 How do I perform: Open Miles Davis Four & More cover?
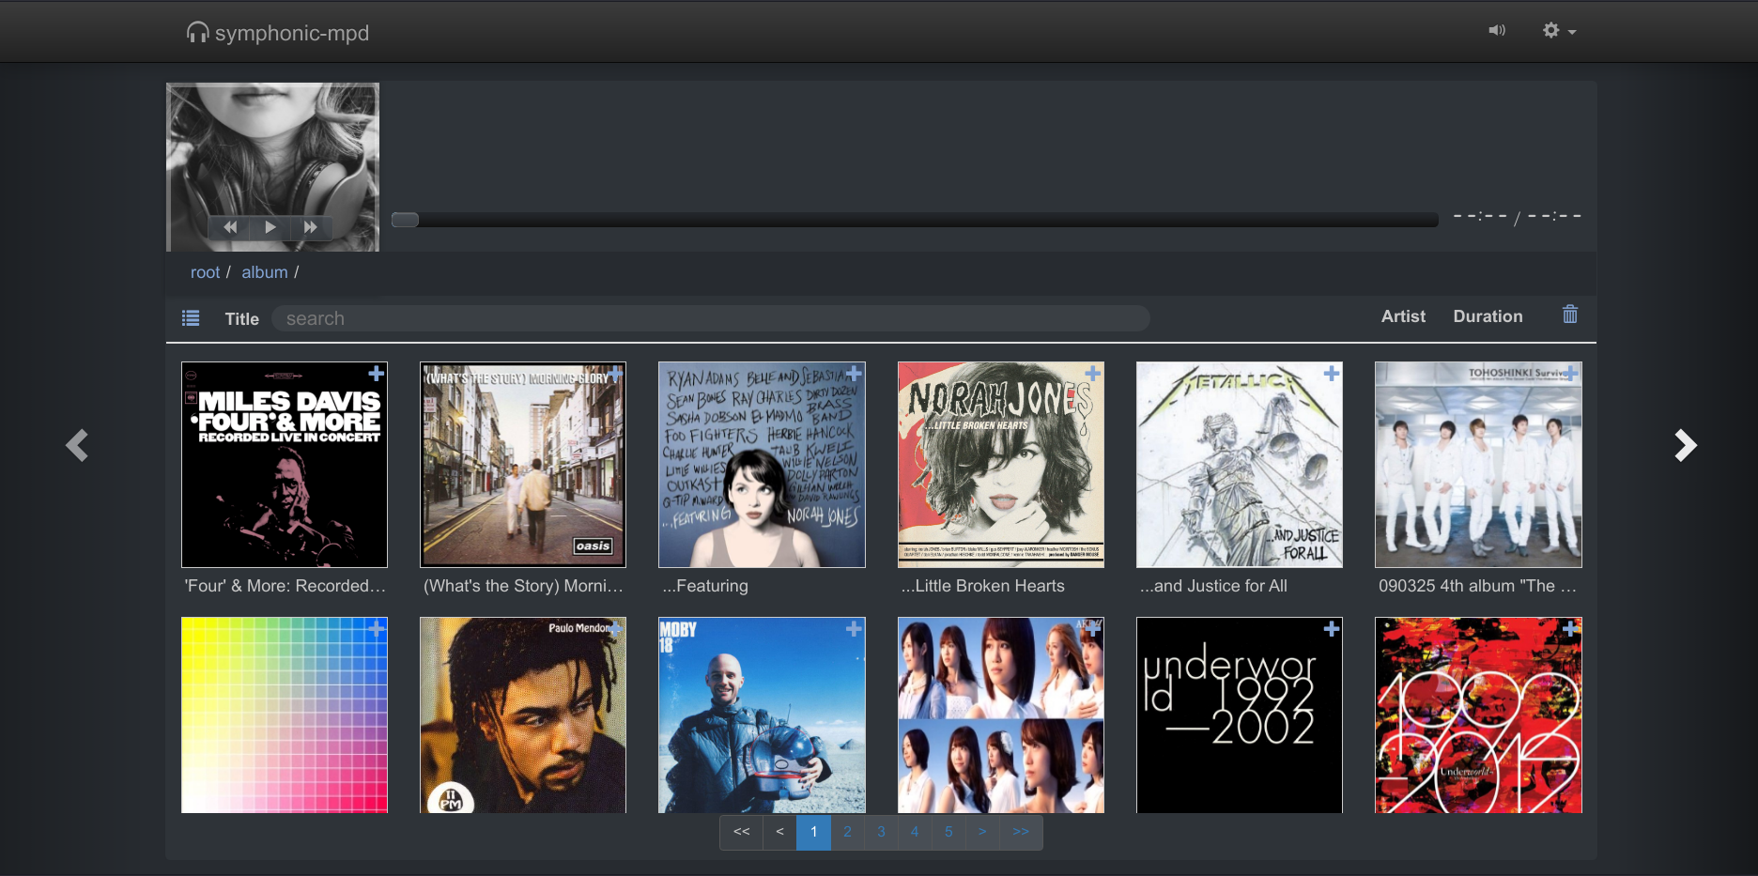tap(285, 465)
